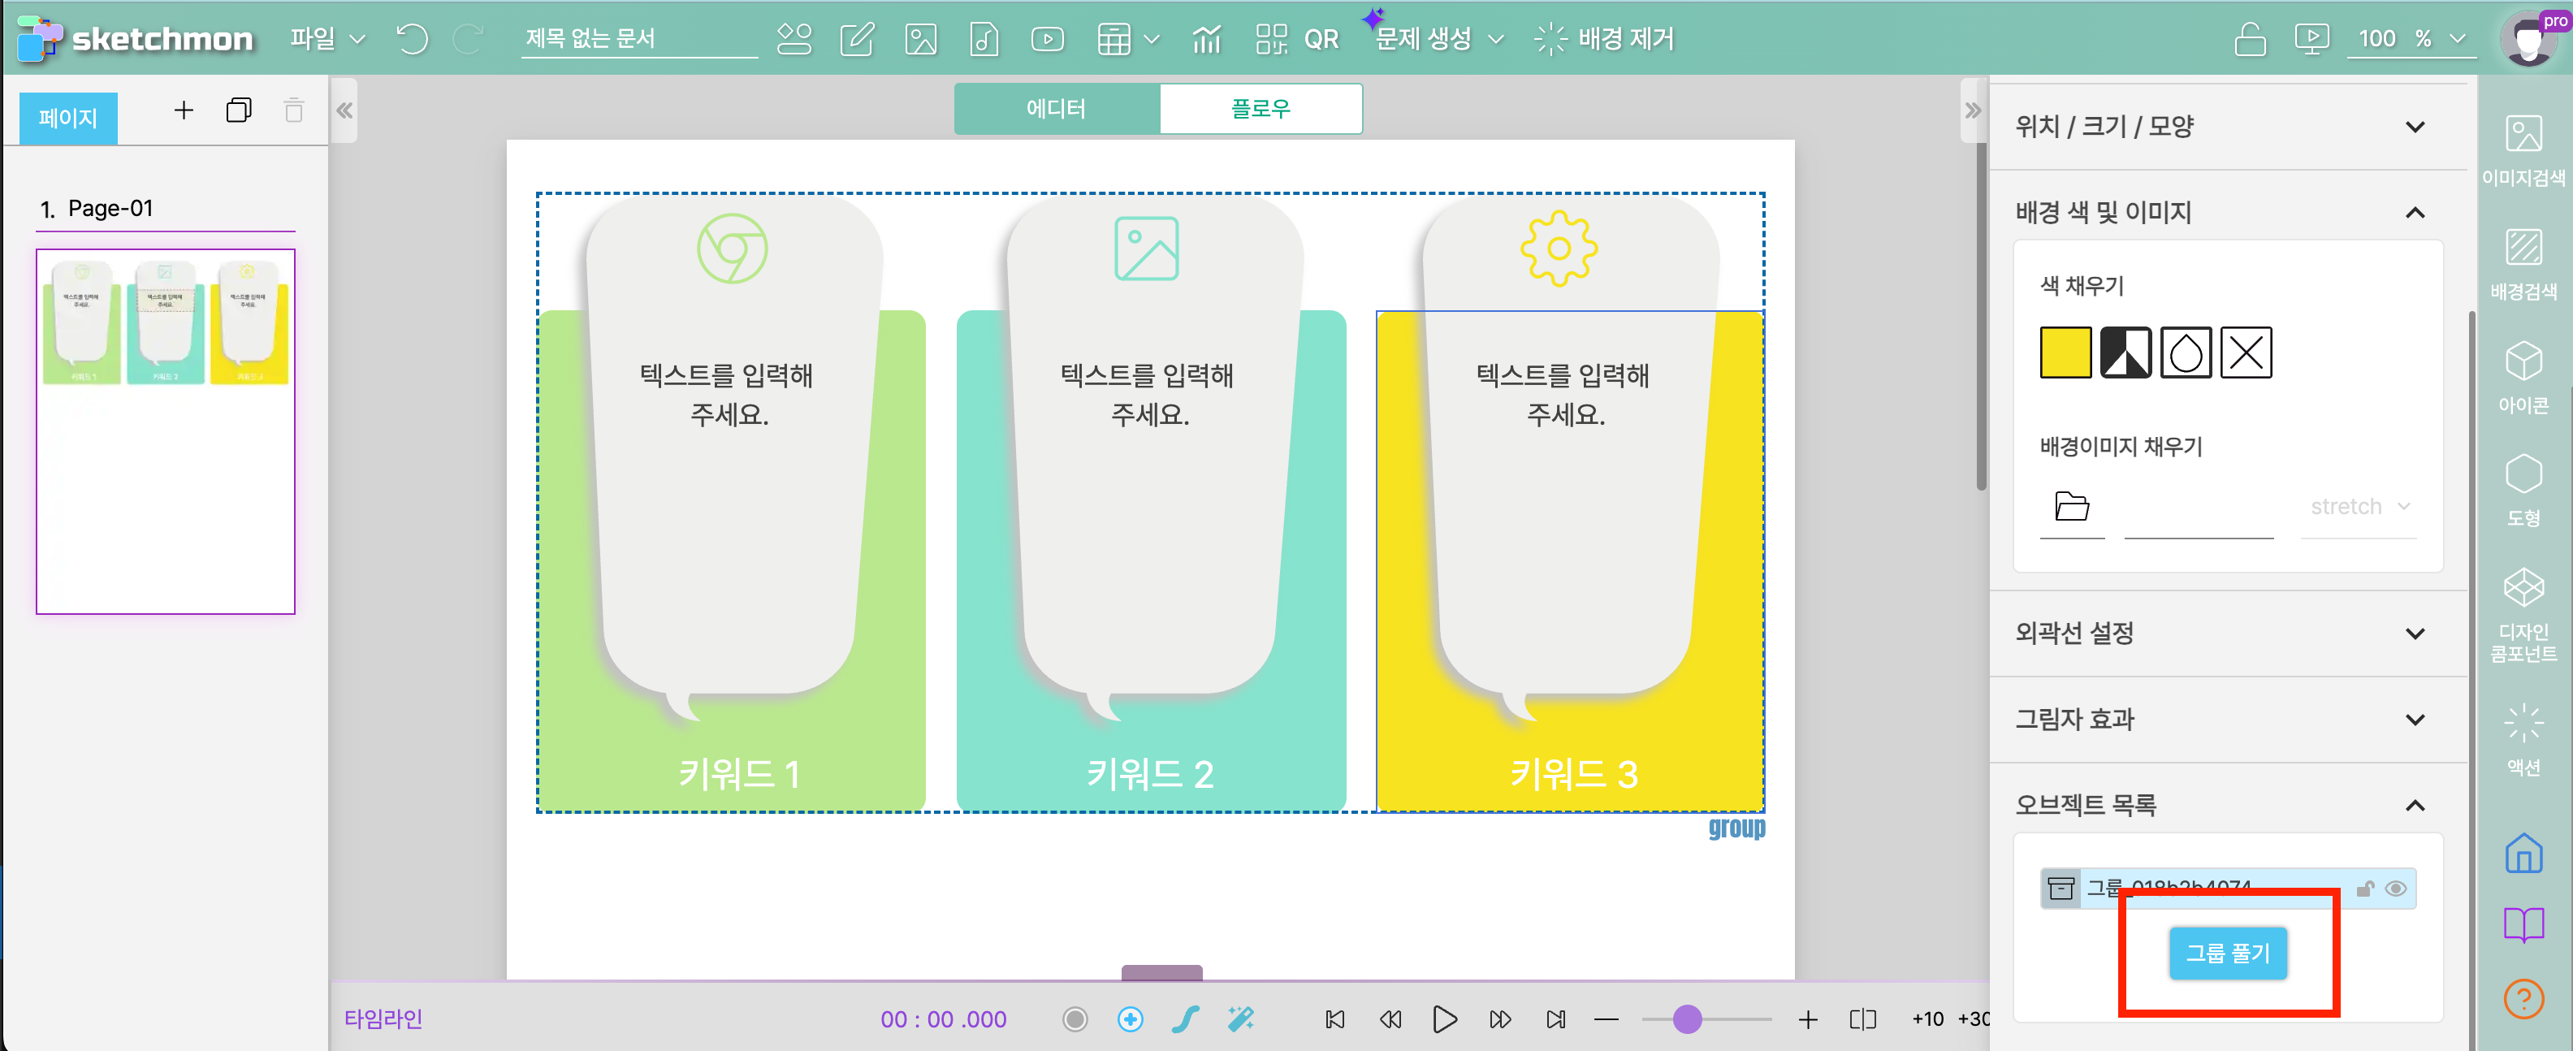
Task: Toggle the document lock in top bar
Action: (x=2250, y=39)
